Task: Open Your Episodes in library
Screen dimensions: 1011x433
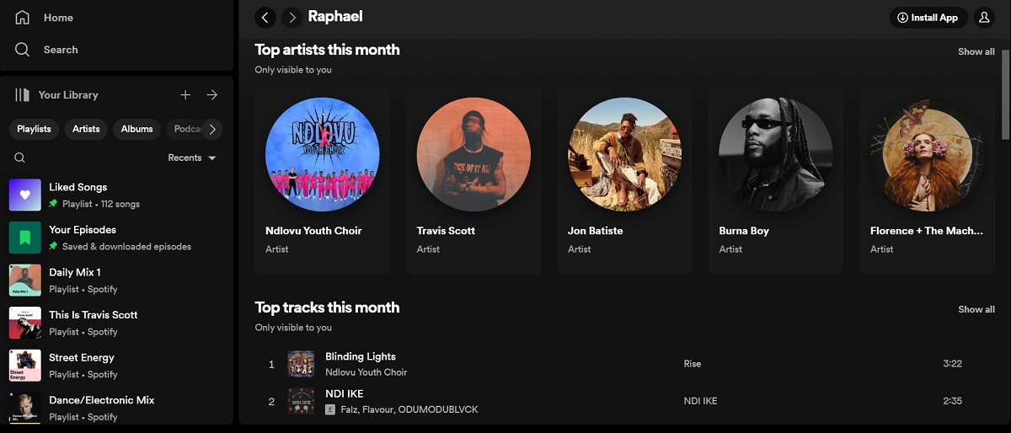Action: point(116,238)
